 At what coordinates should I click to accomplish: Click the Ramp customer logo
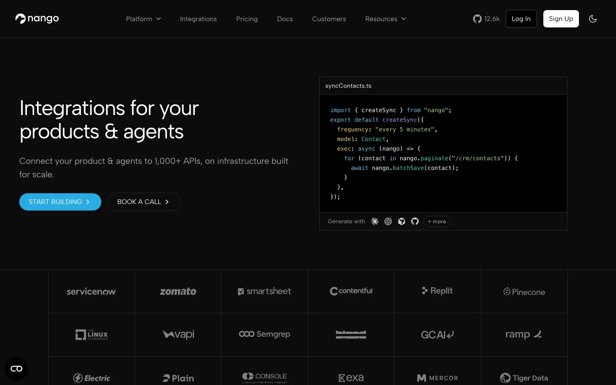[x=524, y=334]
